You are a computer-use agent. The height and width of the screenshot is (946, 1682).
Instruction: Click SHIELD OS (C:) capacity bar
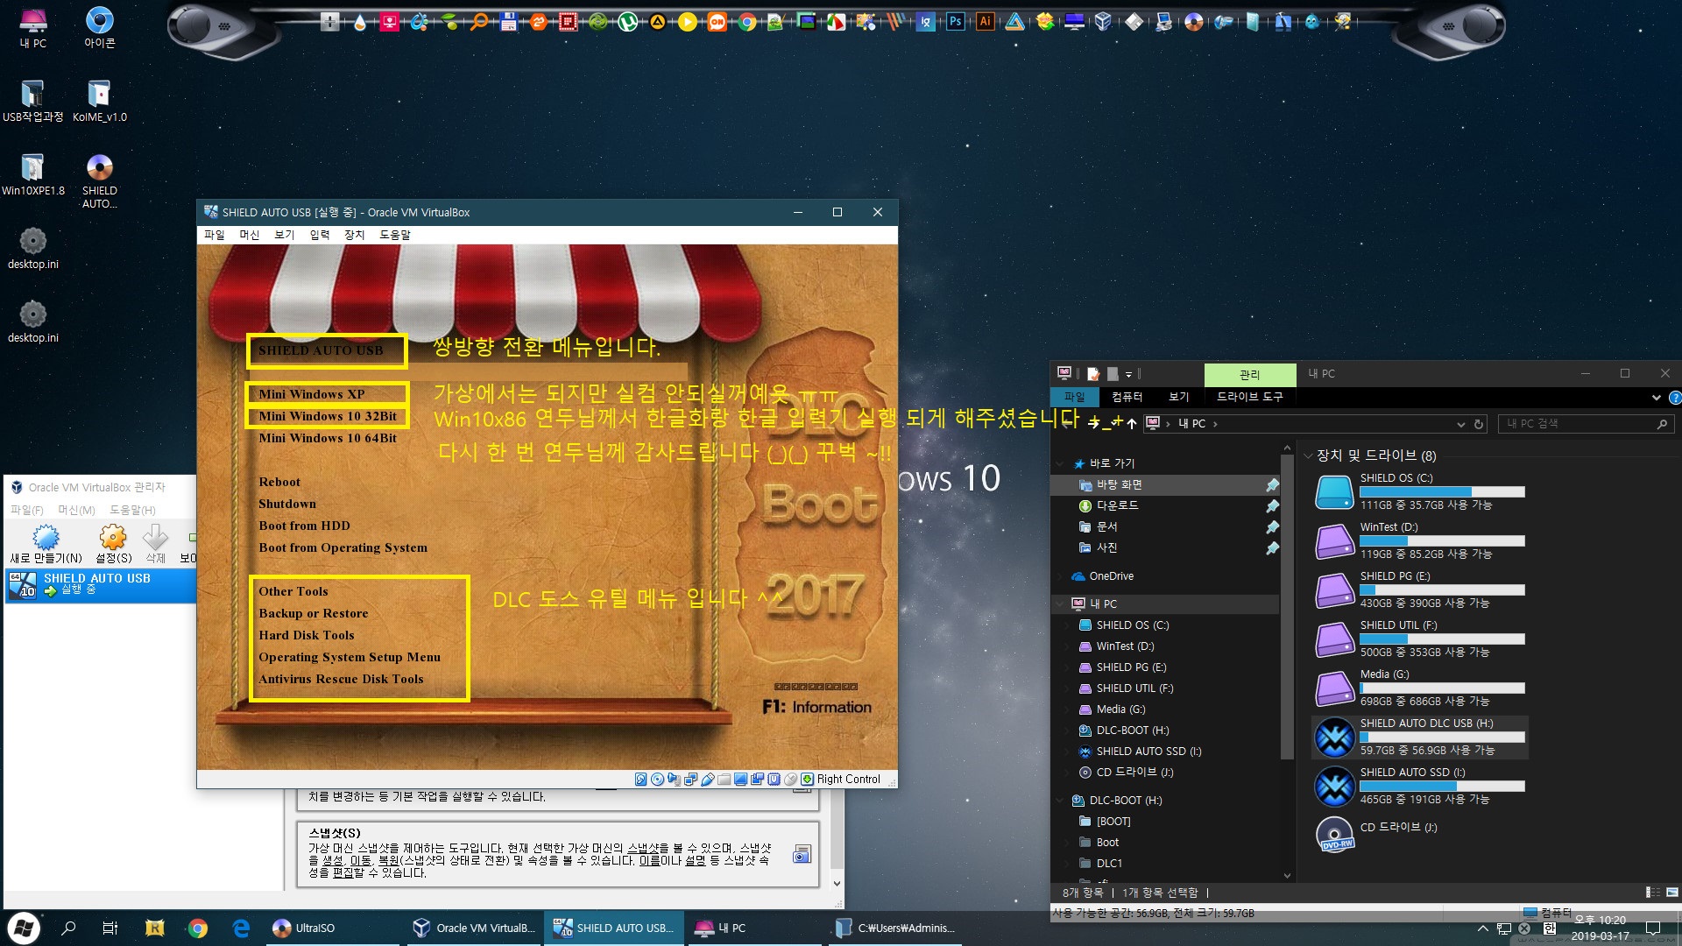(x=1442, y=491)
